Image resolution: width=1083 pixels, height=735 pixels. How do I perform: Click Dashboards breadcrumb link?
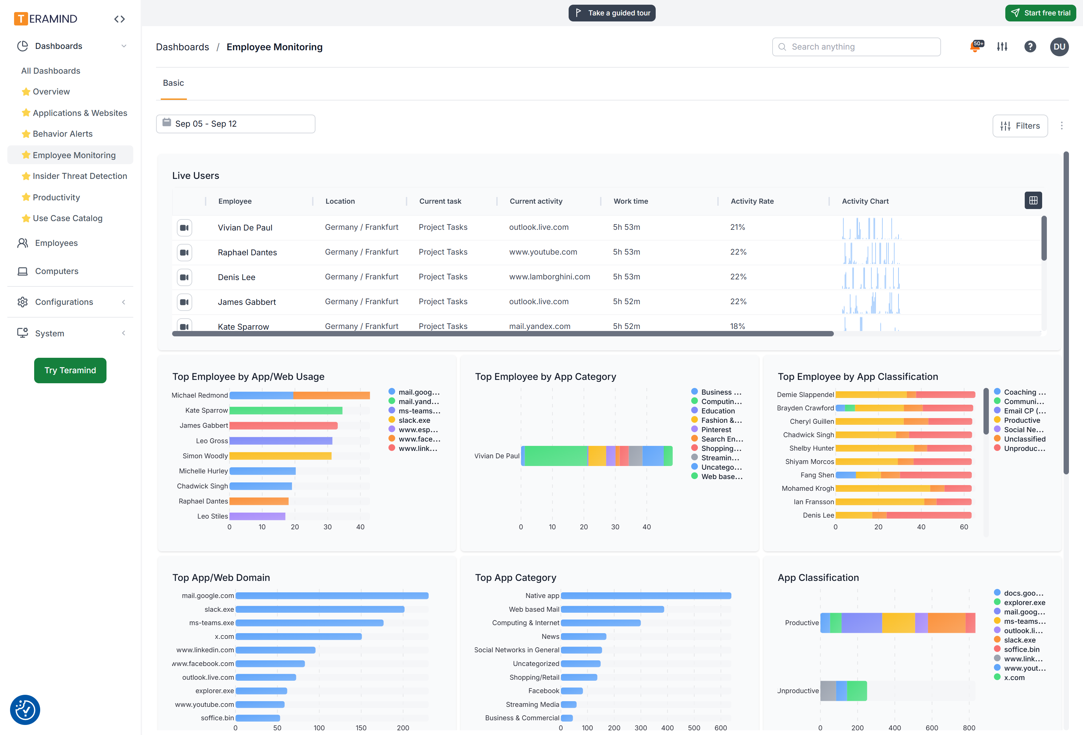pyautogui.click(x=182, y=47)
